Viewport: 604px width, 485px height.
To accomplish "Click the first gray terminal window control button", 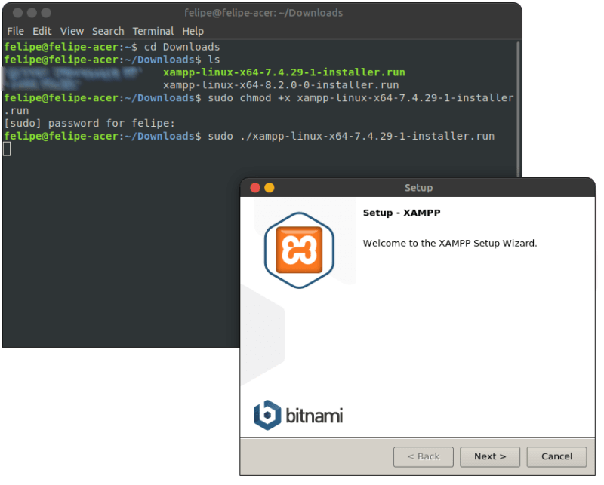I will point(17,13).
